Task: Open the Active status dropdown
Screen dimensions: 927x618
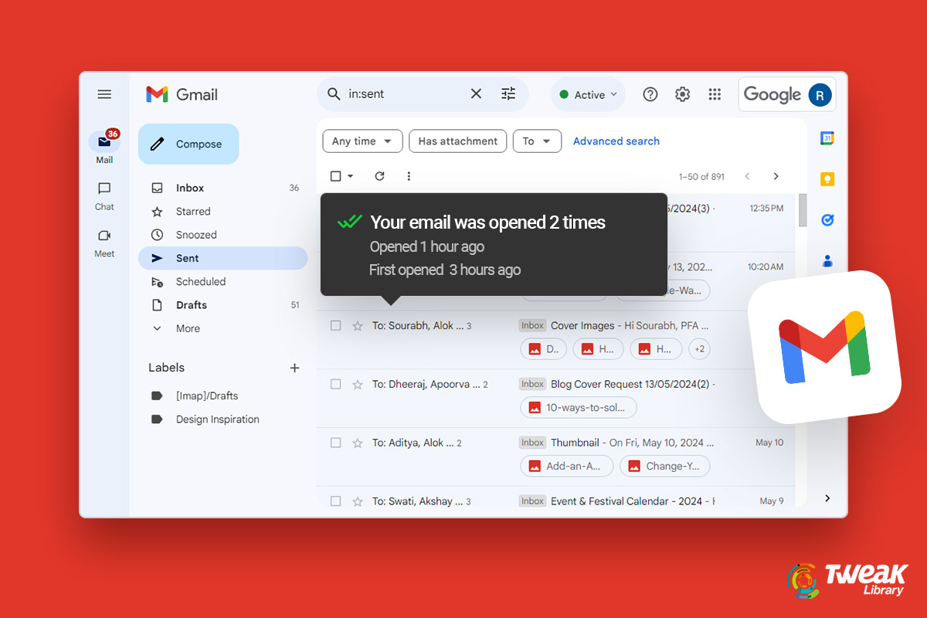Action: click(588, 94)
